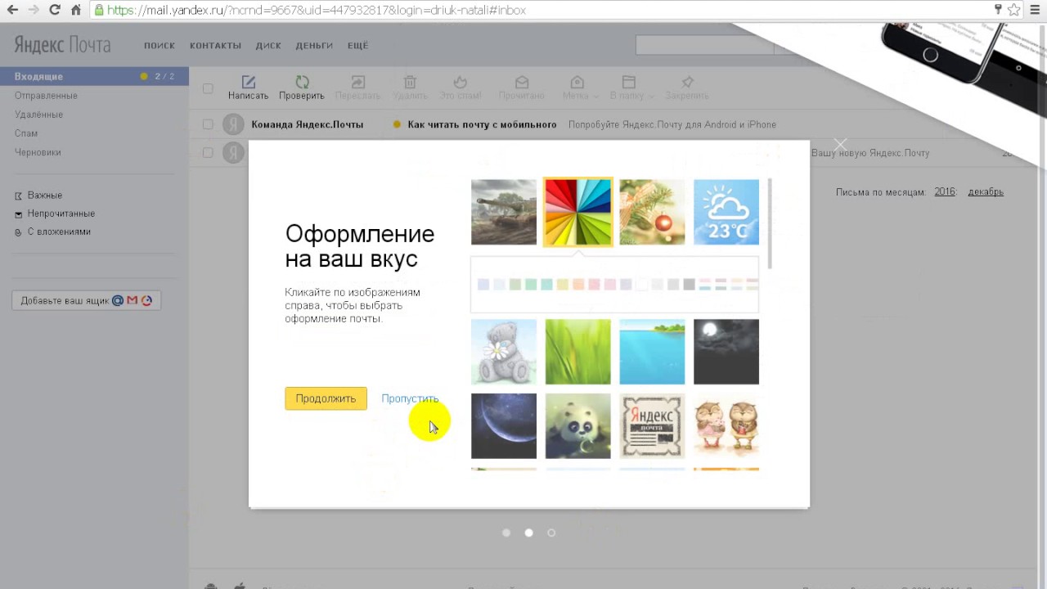Choose the colorful rays theme thumbnail
Viewport: 1047px width, 589px height.
pyautogui.click(x=577, y=212)
